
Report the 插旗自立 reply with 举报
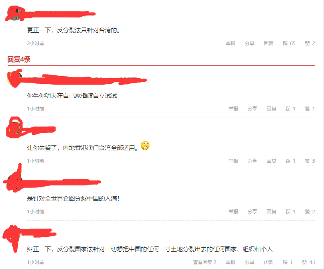coord(233,109)
